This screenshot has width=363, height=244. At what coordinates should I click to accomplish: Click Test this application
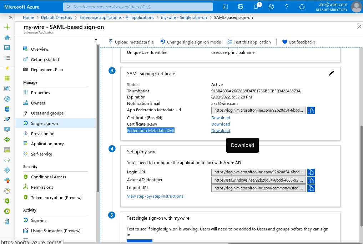(x=249, y=42)
